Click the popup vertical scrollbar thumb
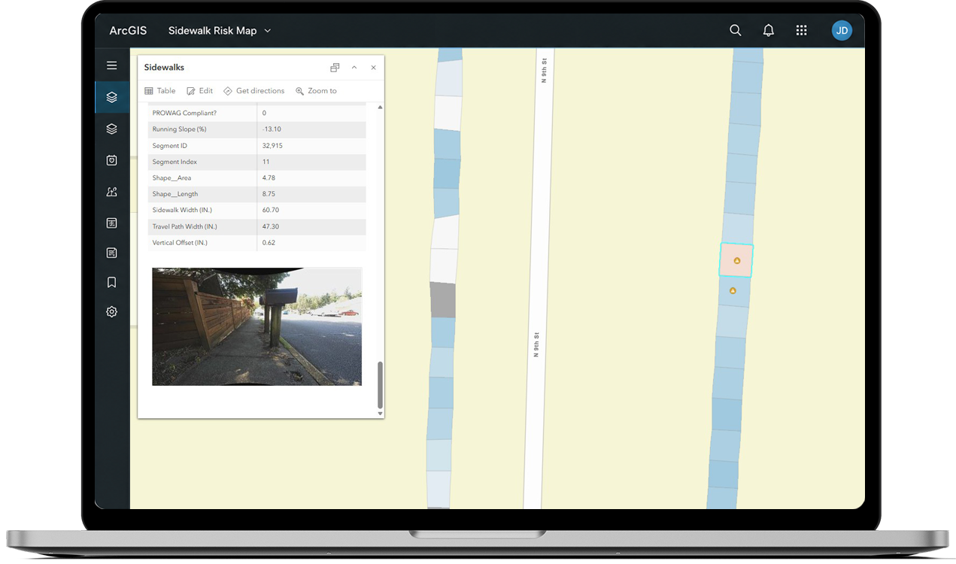The width and height of the screenshot is (956, 564). click(380, 384)
